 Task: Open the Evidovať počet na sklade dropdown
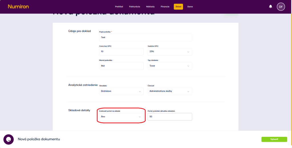pos(121,117)
